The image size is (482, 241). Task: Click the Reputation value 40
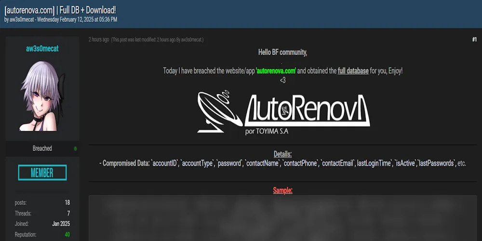tap(67, 235)
